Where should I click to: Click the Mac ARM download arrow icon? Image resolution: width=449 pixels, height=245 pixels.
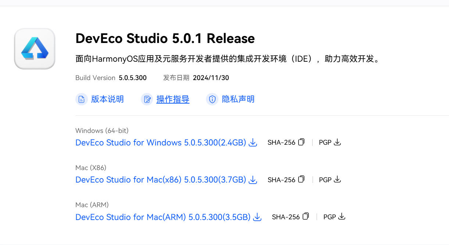[257, 217]
